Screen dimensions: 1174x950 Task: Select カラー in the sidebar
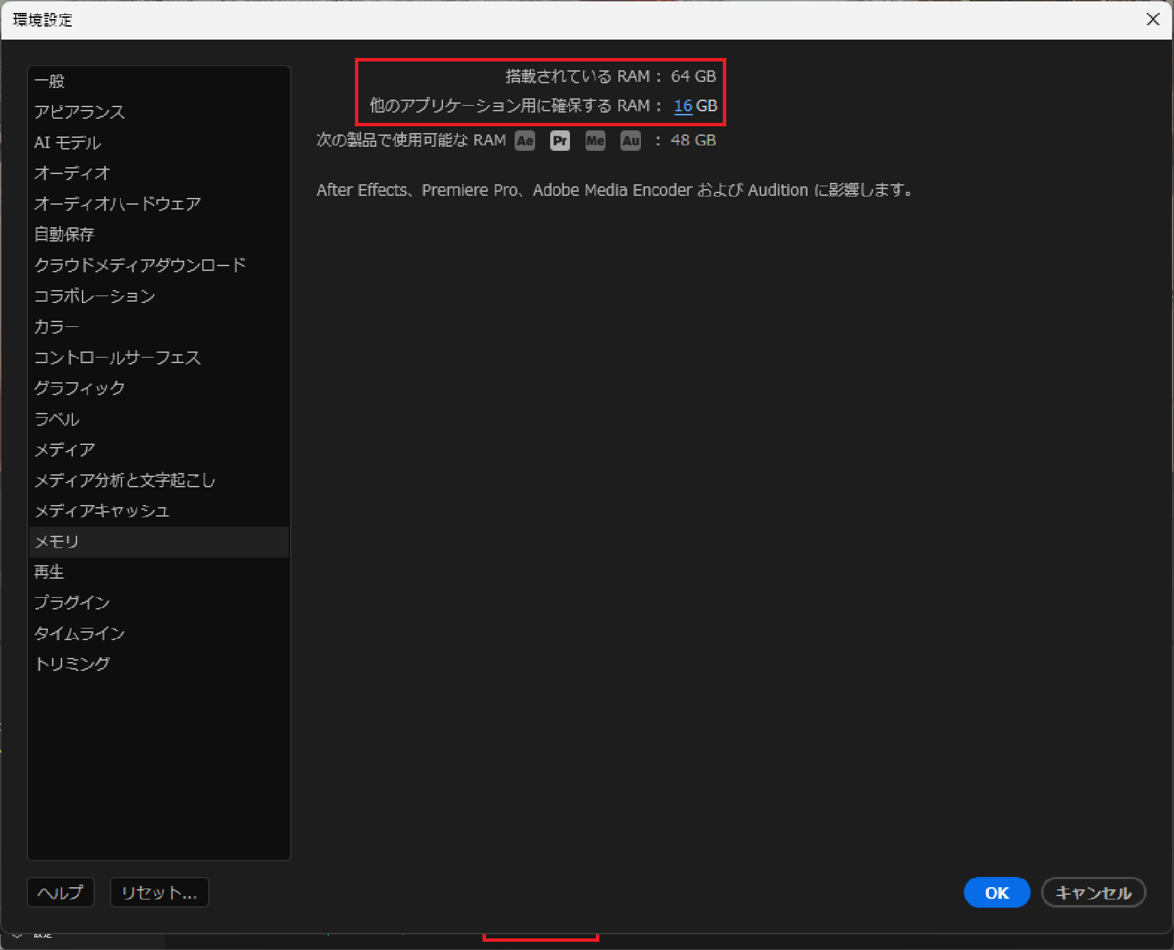click(x=57, y=327)
